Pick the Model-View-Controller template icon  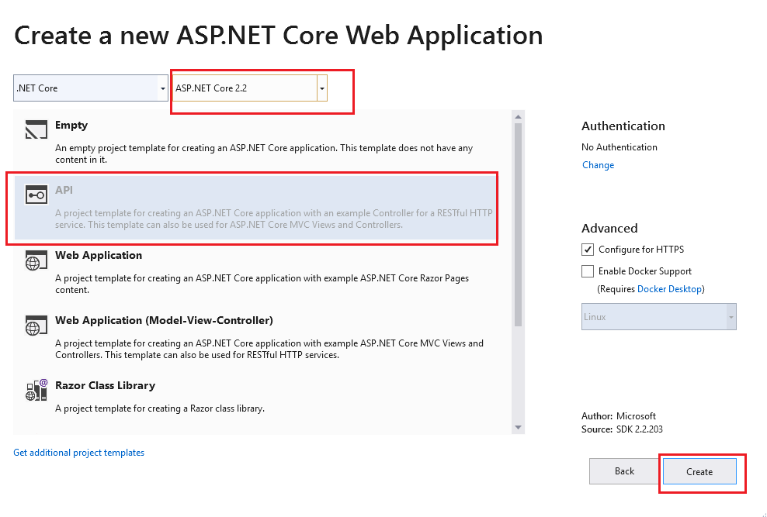(x=36, y=325)
